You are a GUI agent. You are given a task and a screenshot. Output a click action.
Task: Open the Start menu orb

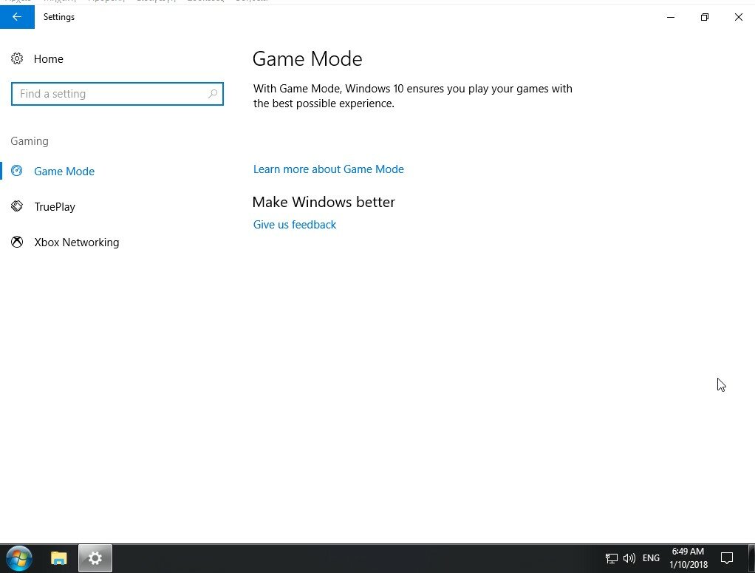(x=19, y=558)
